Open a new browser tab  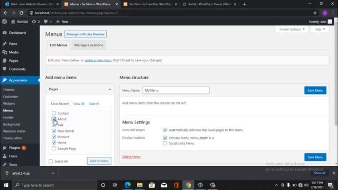click(x=245, y=4)
